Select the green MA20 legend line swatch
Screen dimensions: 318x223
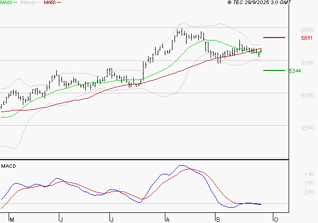(x=15, y=3)
